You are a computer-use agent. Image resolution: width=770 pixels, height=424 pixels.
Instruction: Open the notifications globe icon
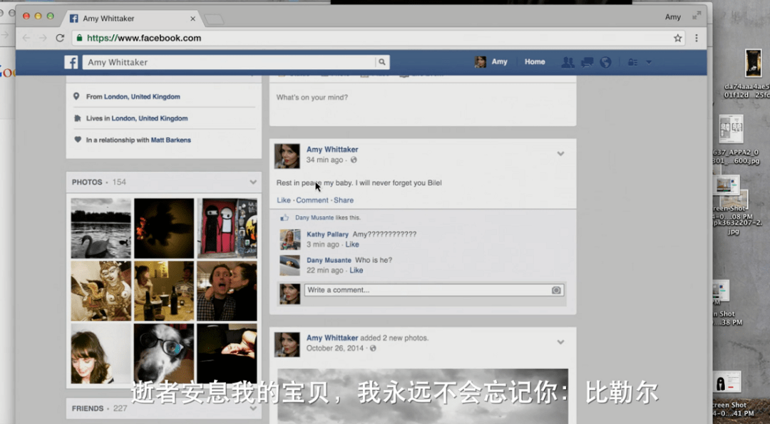[605, 63]
